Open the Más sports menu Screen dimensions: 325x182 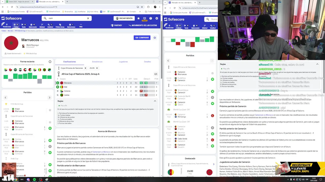81,26
